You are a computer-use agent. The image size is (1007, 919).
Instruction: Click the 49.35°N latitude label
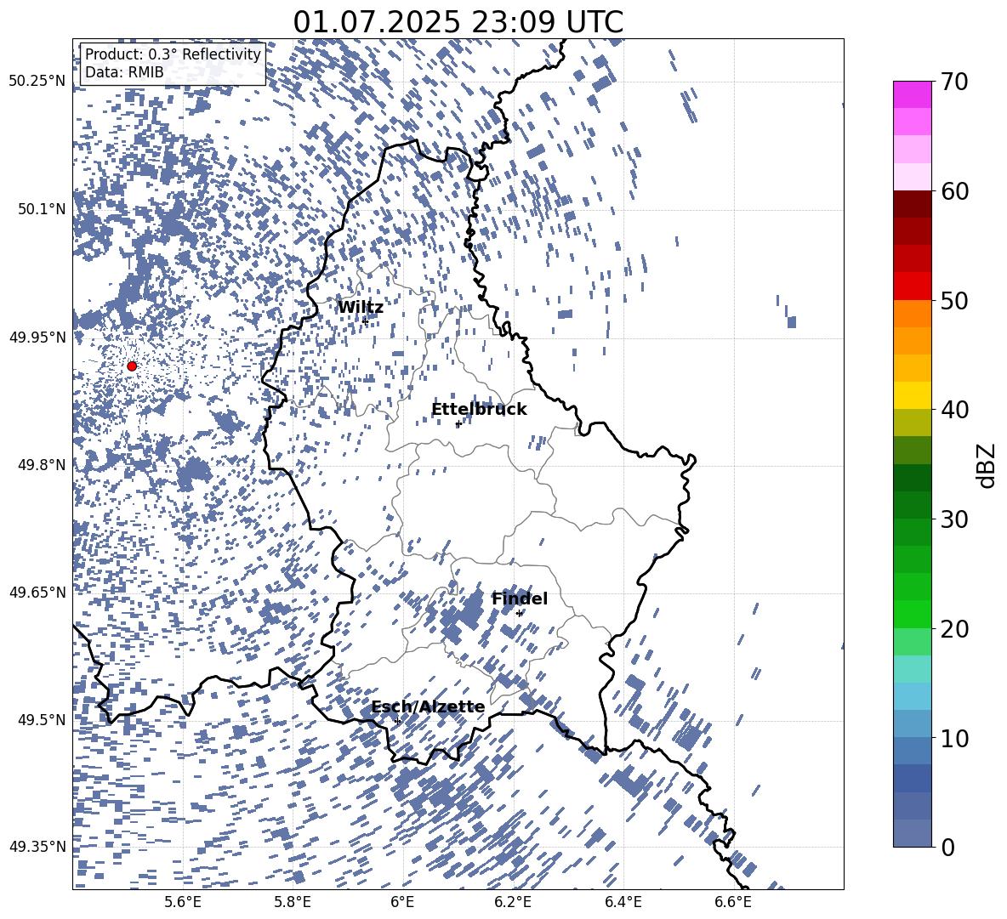pos(37,847)
